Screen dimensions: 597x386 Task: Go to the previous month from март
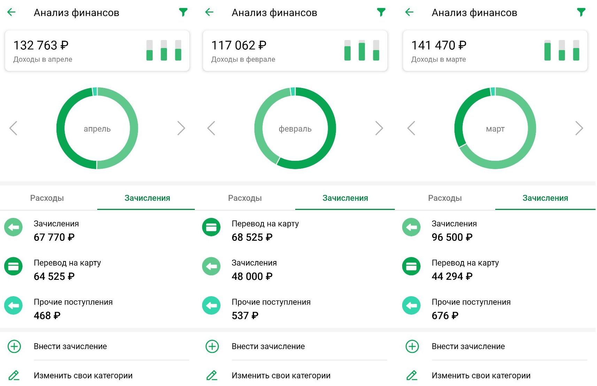tap(411, 128)
